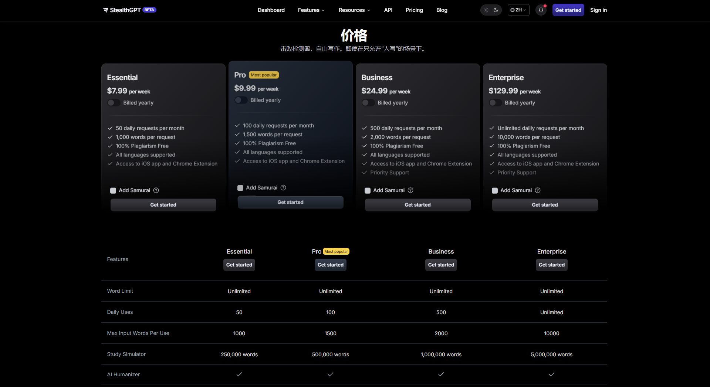The height and width of the screenshot is (387, 710).
Task: Open the notifications bell
Action: tap(541, 10)
